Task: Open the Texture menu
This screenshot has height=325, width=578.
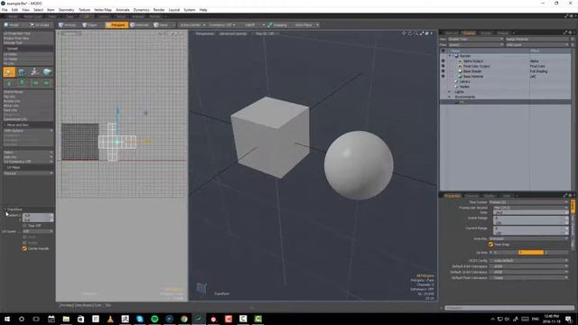Action: [x=84, y=10]
